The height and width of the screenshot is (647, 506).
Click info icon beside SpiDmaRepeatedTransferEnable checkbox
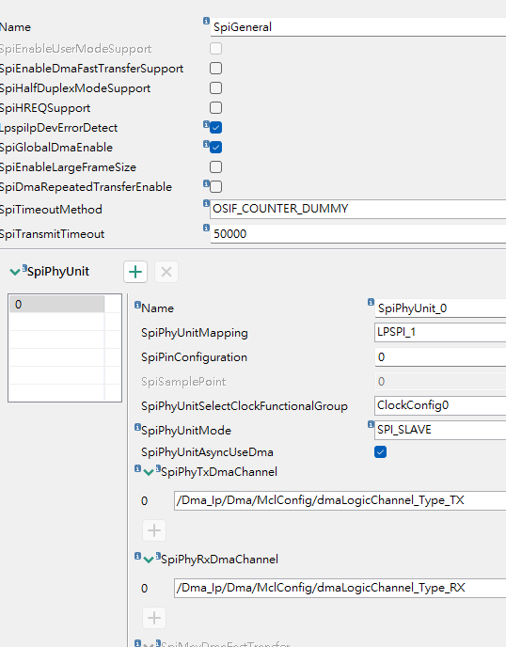[x=206, y=183]
